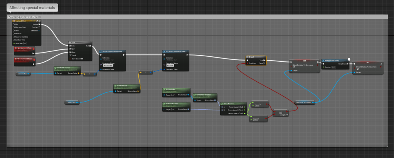Click the Branch node's red Condition pin
This screenshot has width=394, height=158.
(x=247, y=64)
